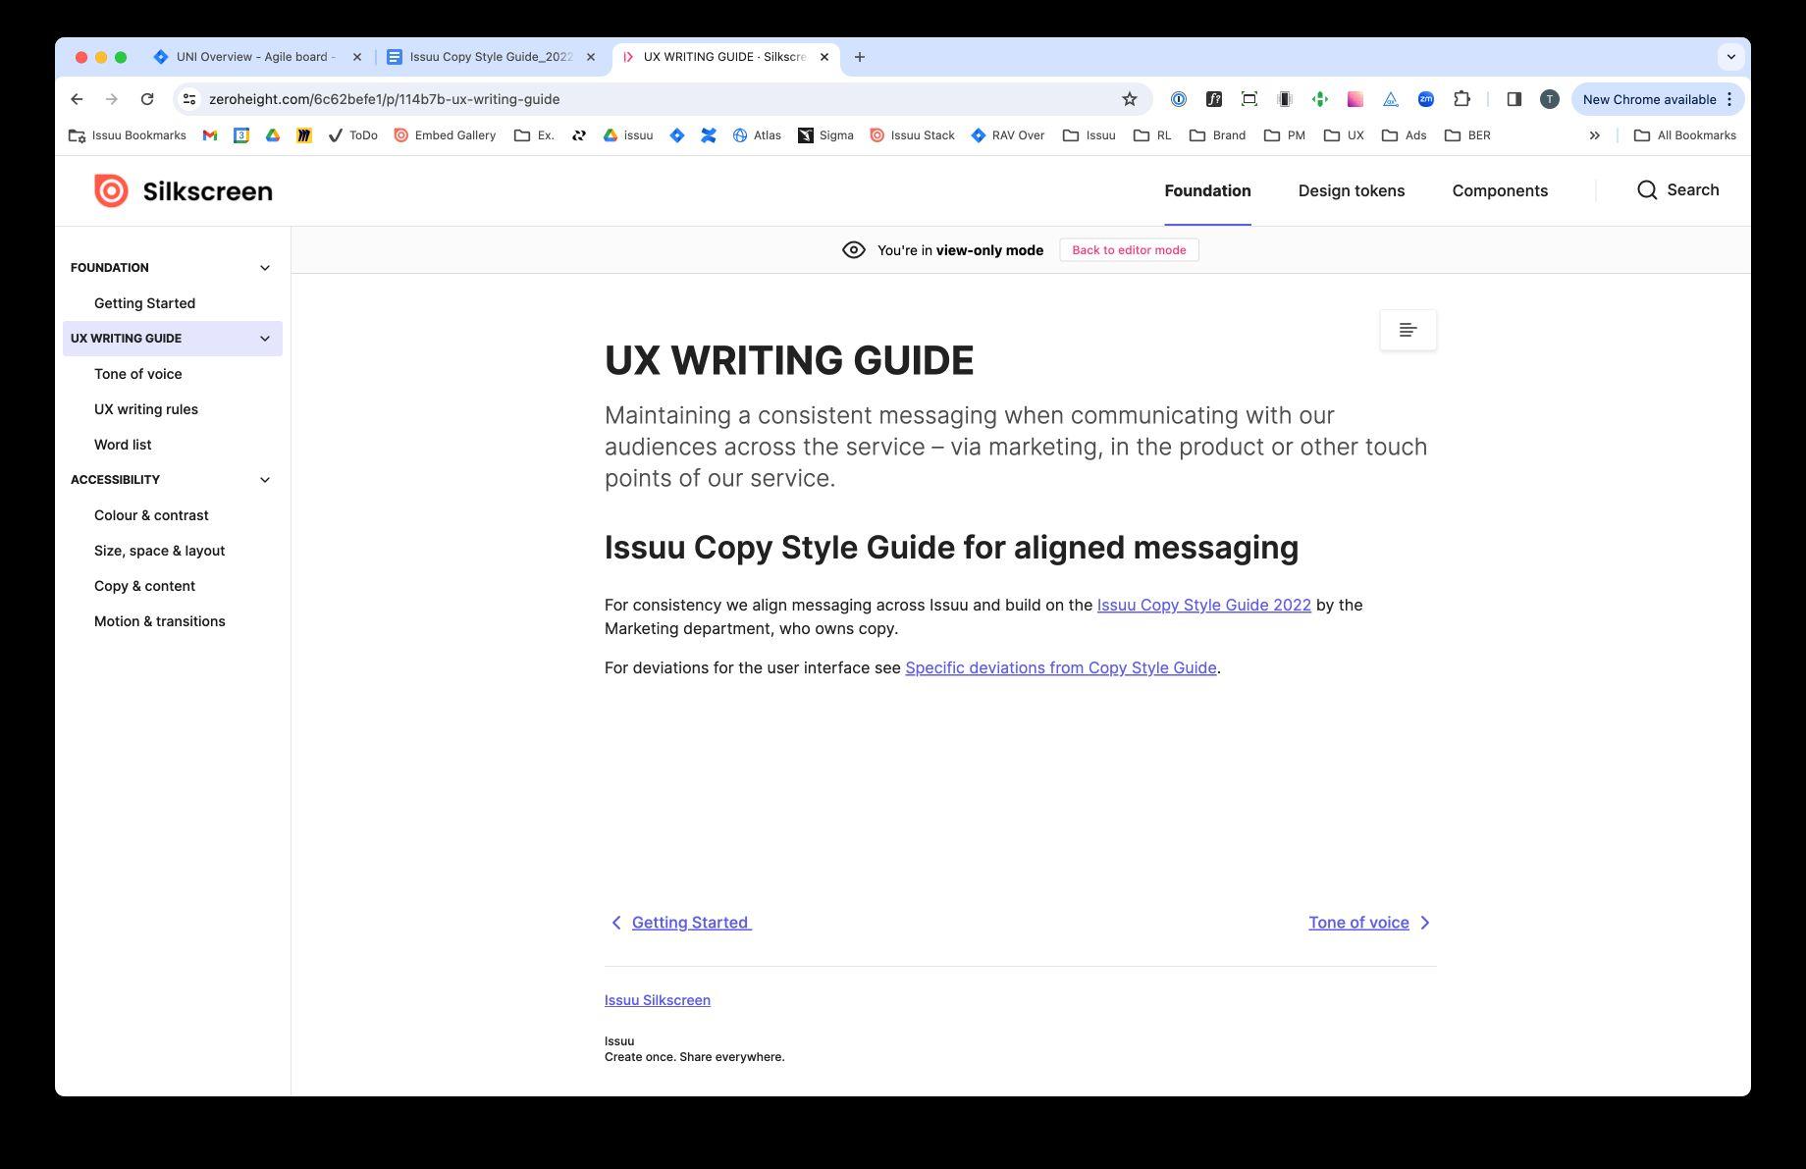The width and height of the screenshot is (1806, 1169).
Task: Switch to the Design tokens tab
Action: [1352, 190]
